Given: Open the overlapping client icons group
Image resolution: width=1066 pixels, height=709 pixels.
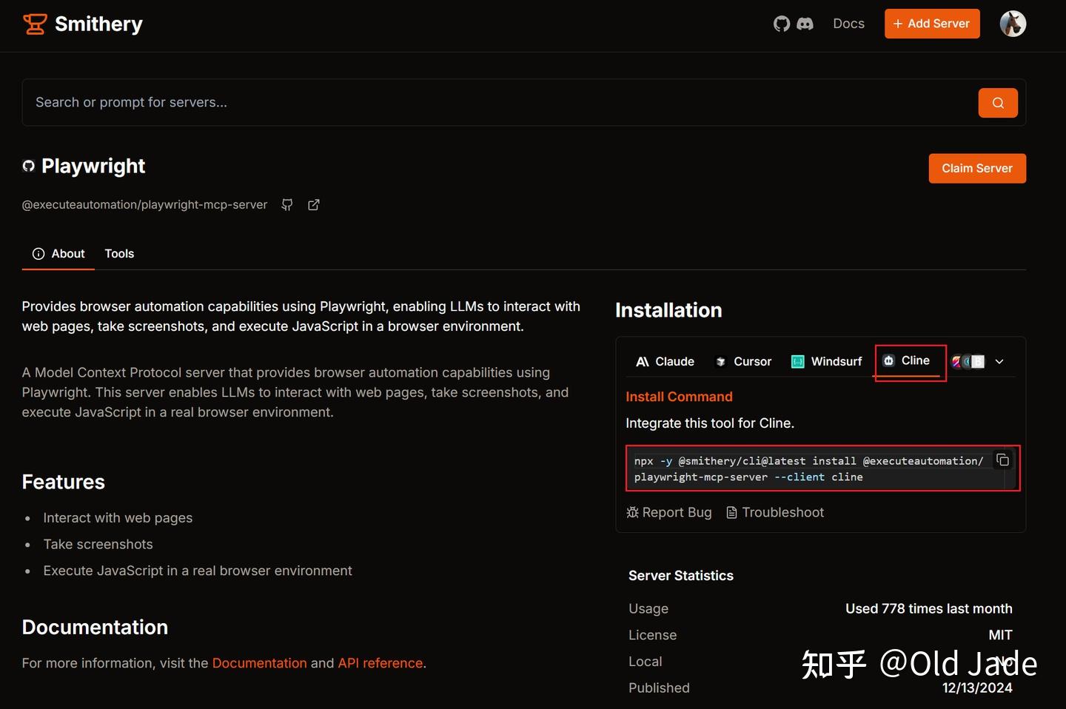Looking at the screenshot, I should tap(967, 361).
